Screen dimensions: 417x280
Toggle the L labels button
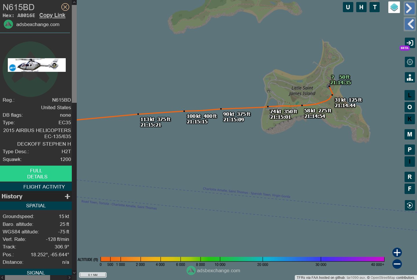[x=409, y=95]
